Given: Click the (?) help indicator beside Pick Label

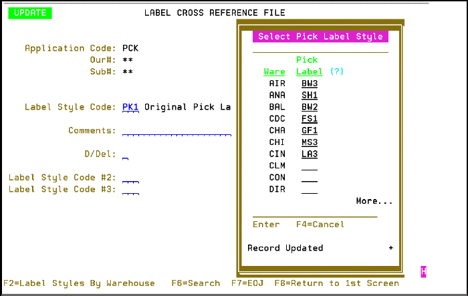Looking at the screenshot, I should click(x=336, y=71).
